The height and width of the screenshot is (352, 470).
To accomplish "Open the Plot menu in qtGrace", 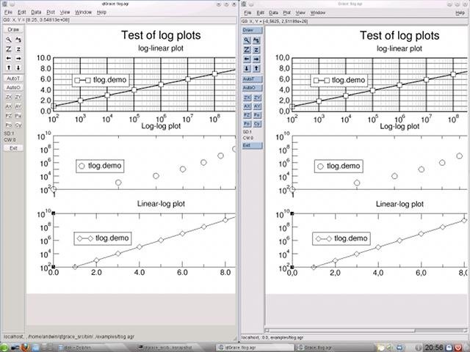I will 51,12.
